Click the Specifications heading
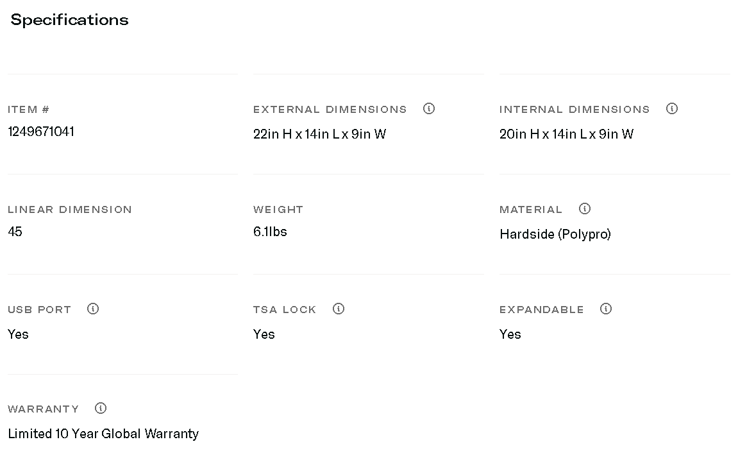 (x=69, y=20)
